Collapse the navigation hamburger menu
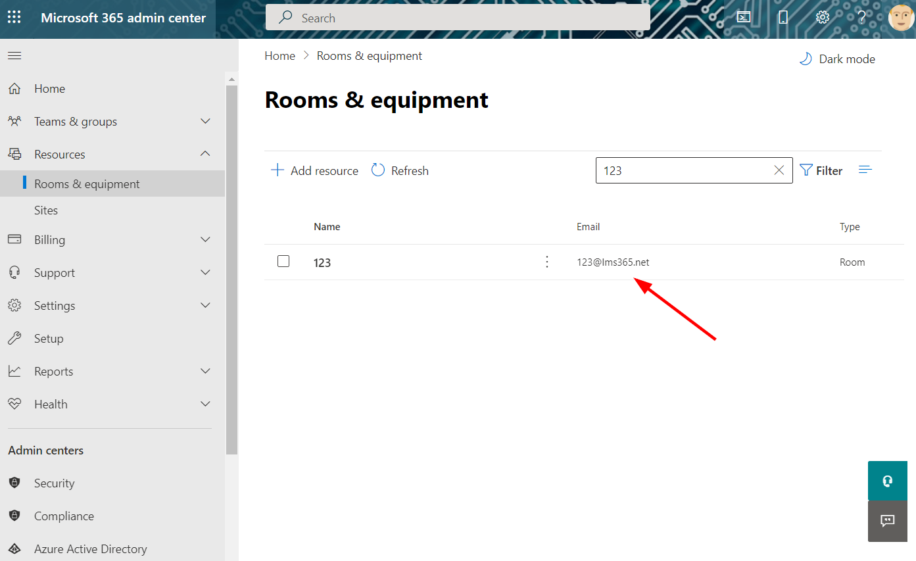 tap(14, 56)
